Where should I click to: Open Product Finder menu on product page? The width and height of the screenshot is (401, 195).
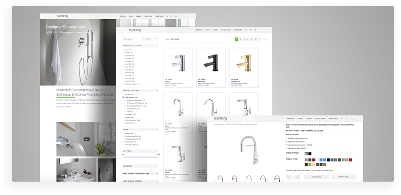click(x=320, y=119)
